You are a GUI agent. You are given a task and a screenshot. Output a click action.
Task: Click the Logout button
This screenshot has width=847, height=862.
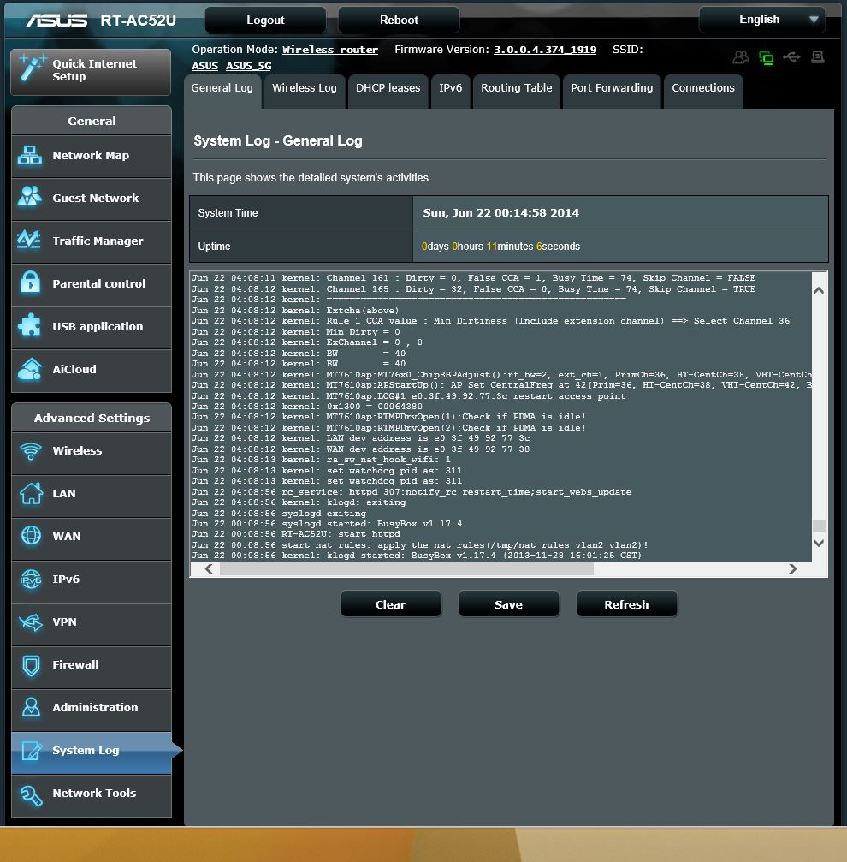click(x=265, y=21)
